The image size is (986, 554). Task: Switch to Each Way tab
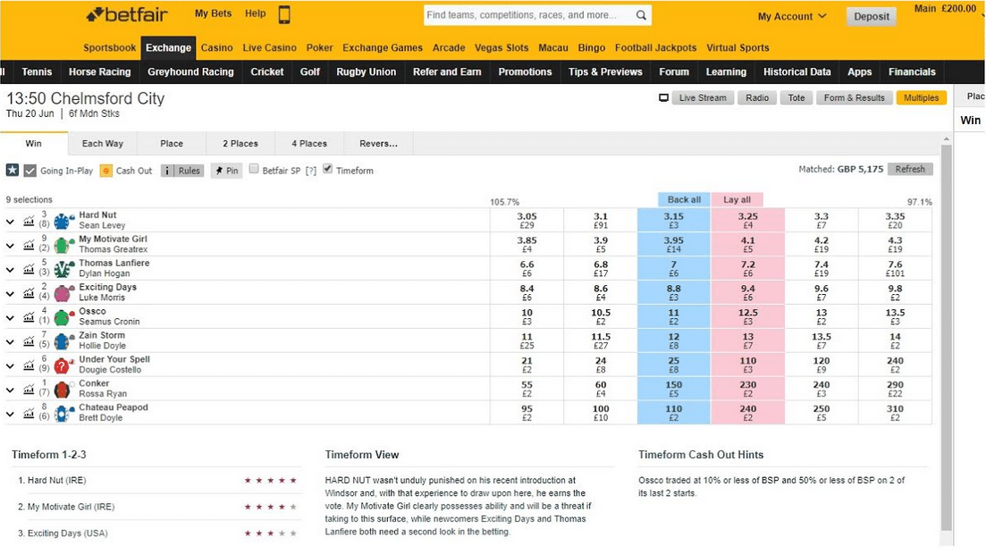coord(103,143)
